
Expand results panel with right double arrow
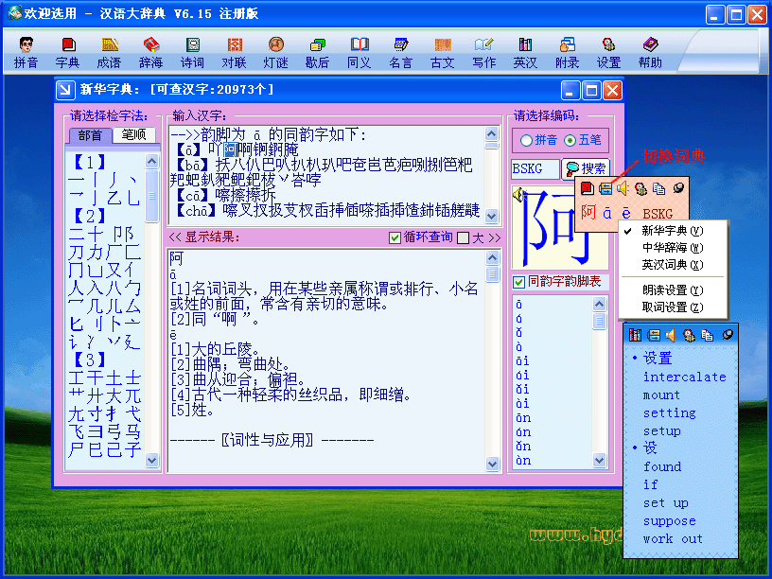pos(494,237)
